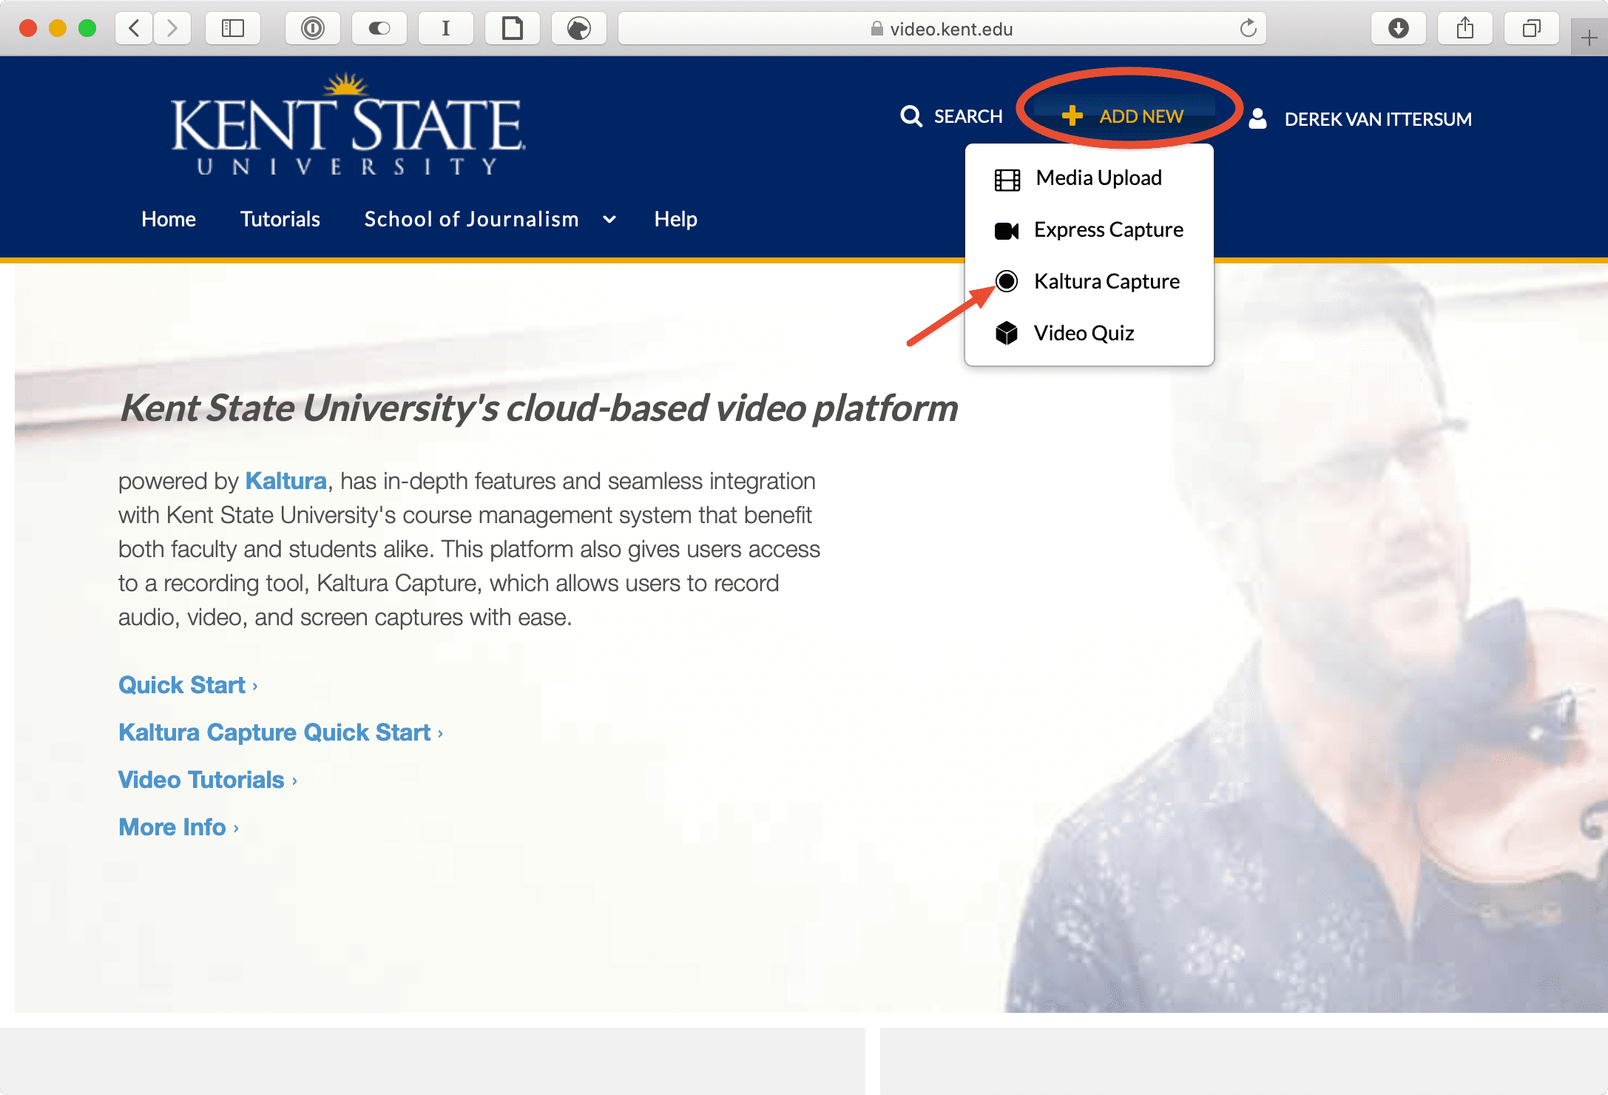This screenshot has width=1608, height=1095.
Task: Open the 1Password extension icon
Action: 313,29
